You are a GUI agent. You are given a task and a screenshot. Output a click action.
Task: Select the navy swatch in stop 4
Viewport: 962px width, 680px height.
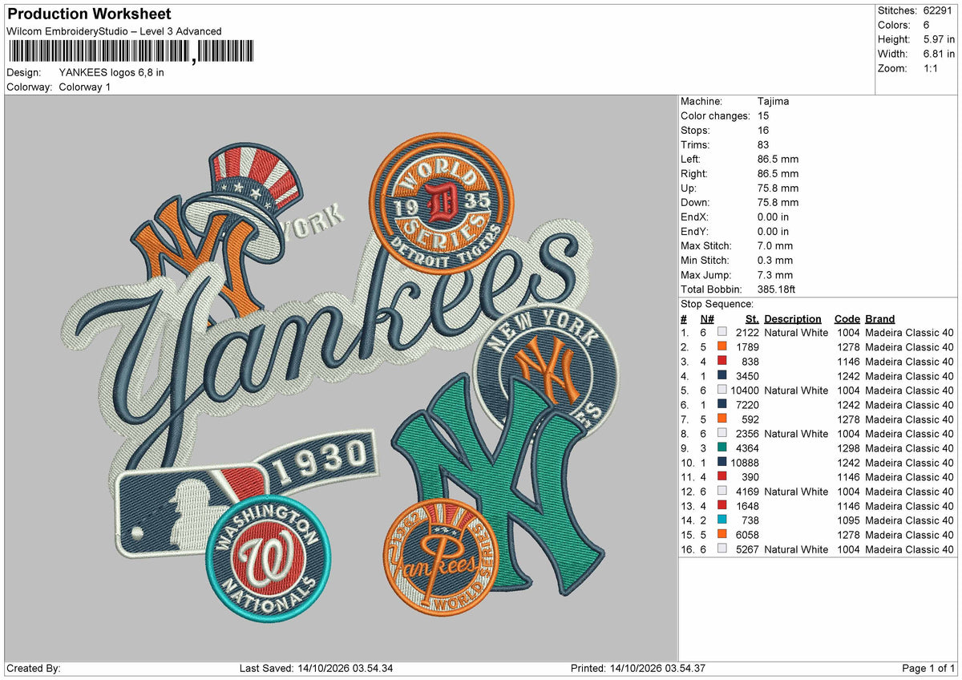[722, 376]
